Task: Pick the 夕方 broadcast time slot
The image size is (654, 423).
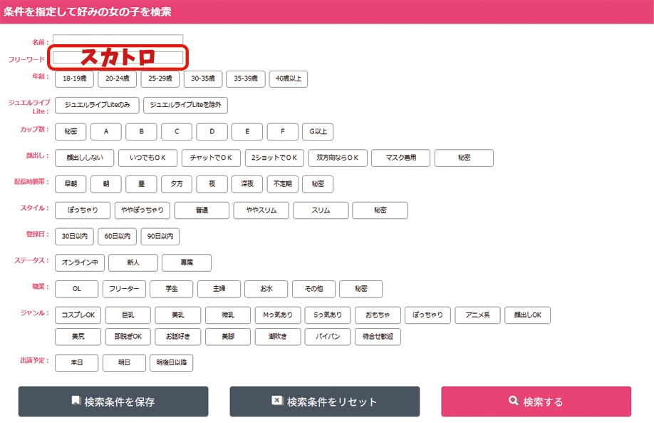Action: click(177, 184)
